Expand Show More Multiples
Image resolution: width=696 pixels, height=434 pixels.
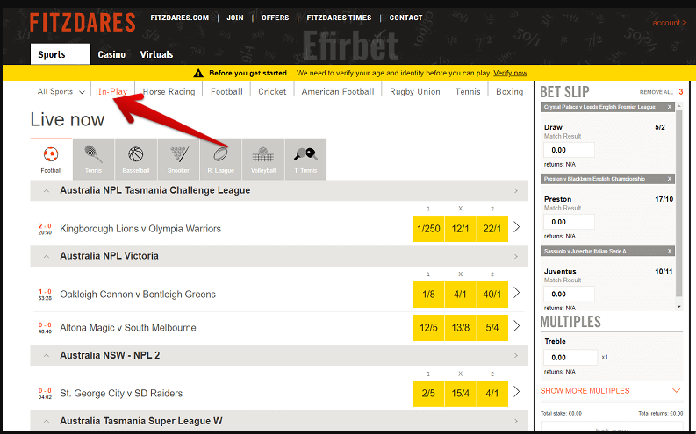[610, 390]
